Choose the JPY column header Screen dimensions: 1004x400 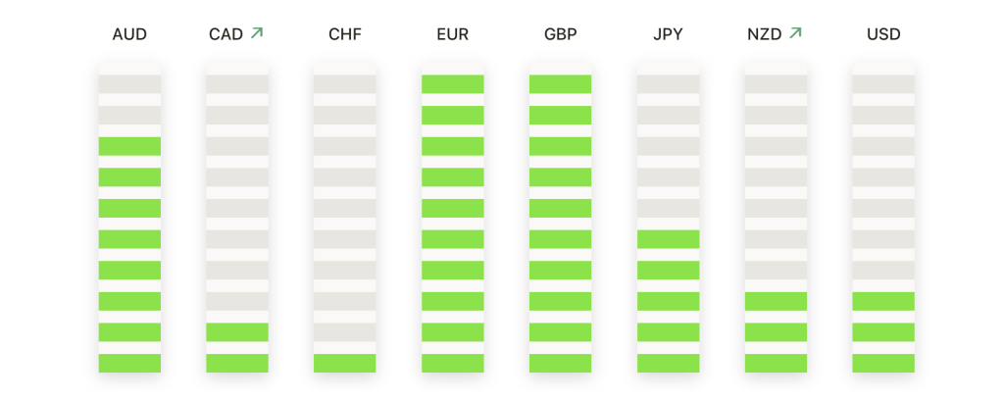(668, 34)
